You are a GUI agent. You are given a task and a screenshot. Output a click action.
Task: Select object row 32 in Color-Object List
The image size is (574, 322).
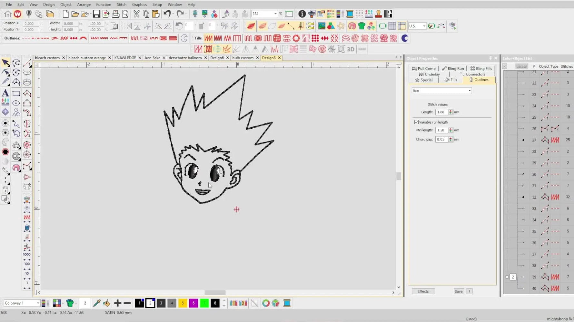click(538, 197)
